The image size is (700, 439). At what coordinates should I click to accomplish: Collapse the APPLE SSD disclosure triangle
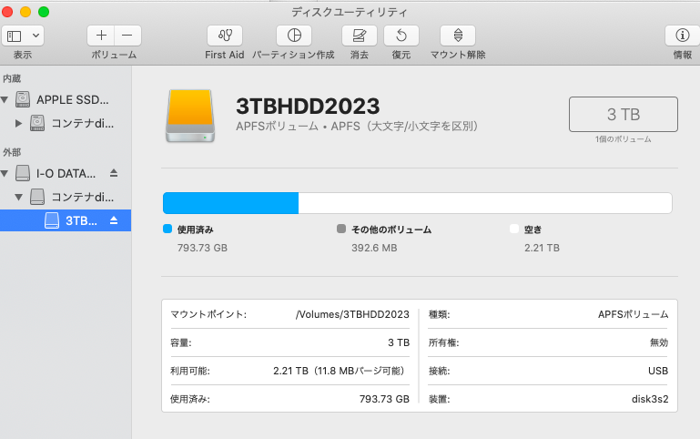click(5, 99)
